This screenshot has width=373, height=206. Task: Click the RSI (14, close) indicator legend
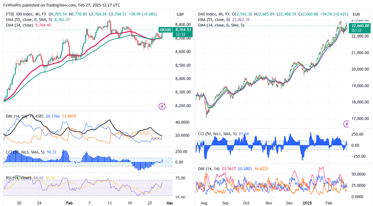(x=19, y=178)
